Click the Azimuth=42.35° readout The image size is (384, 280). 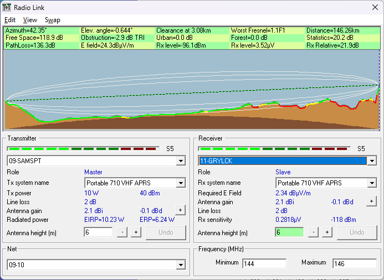tap(26, 30)
